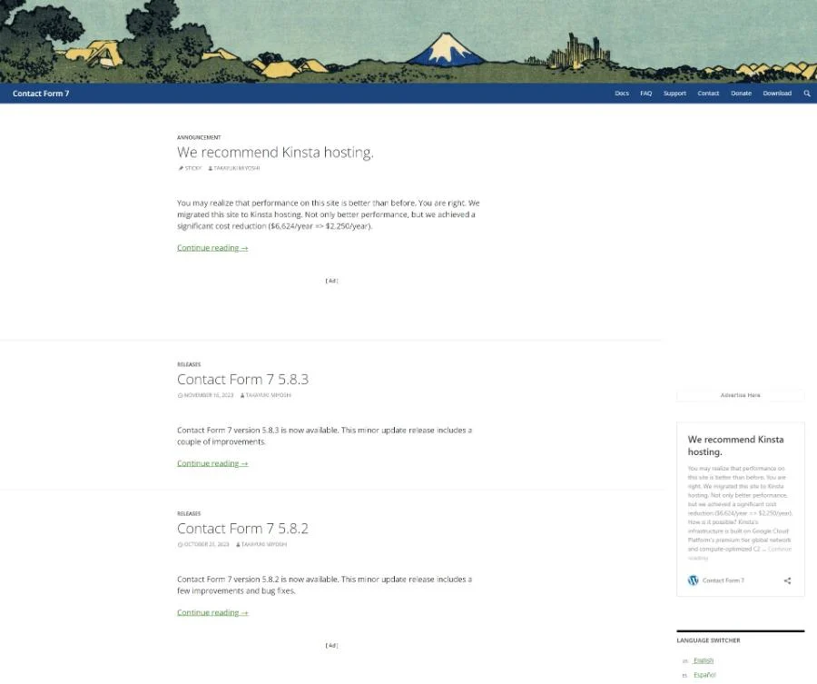Open the Contact Form 7 5.8.2 post title
The width and height of the screenshot is (817, 684).
click(242, 528)
